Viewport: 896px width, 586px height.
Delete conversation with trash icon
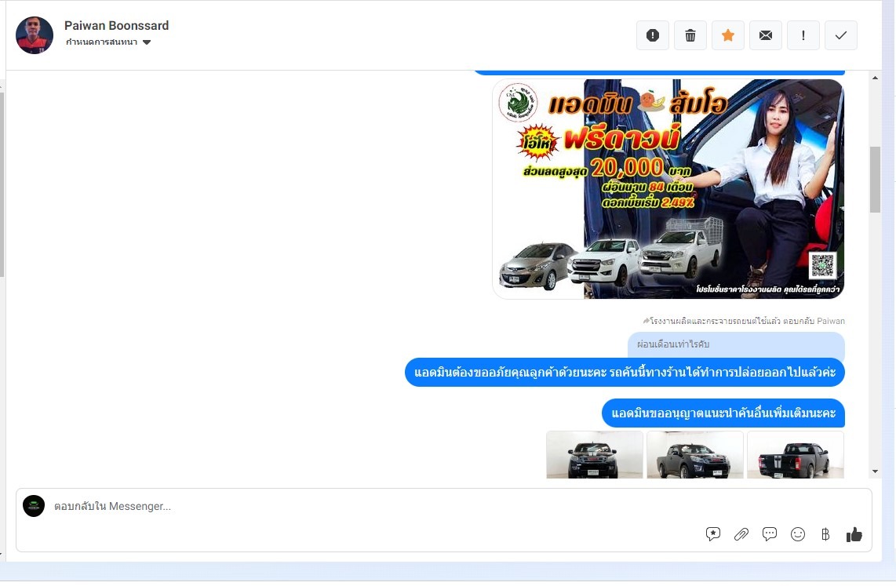click(690, 35)
